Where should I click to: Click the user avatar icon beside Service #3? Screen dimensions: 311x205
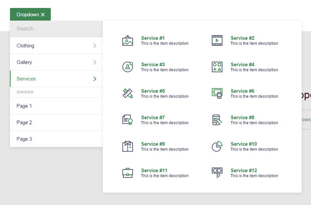(x=128, y=67)
